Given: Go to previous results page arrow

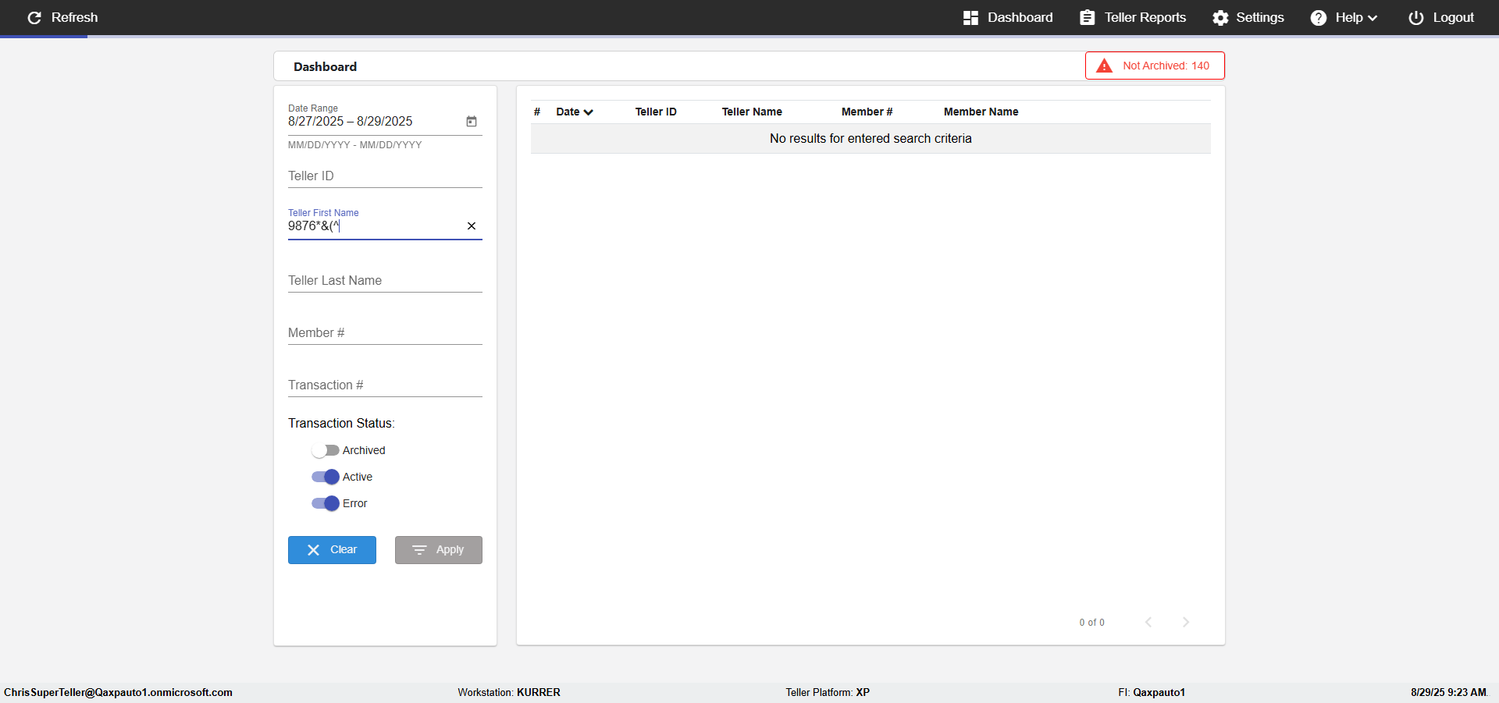Looking at the screenshot, I should [1148, 622].
